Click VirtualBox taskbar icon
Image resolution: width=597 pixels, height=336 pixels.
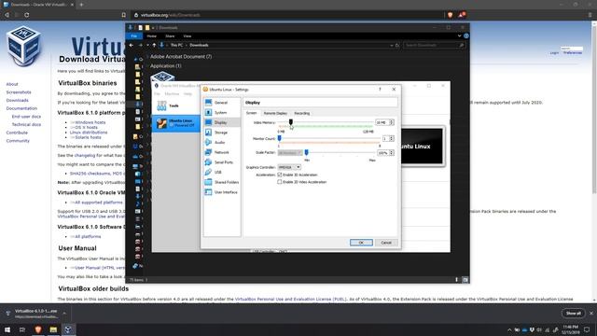tap(68, 329)
